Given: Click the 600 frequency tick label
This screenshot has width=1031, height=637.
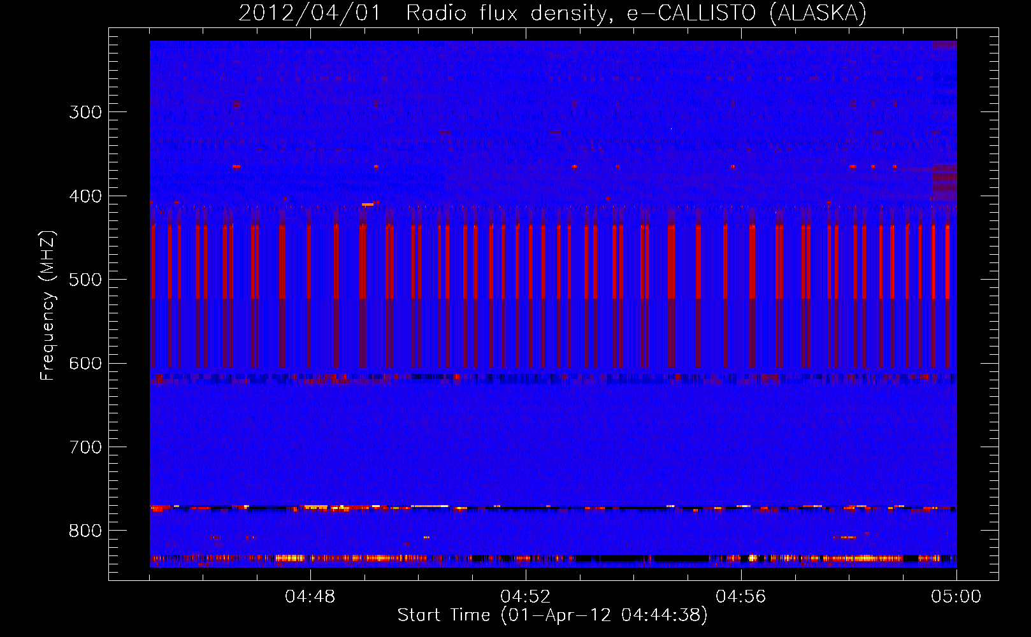Looking at the screenshot, I should [85, 364].
